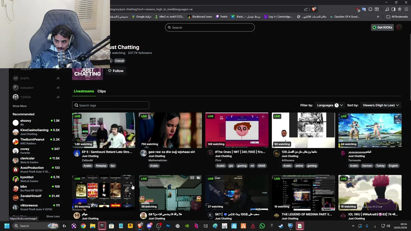This screenshot has height=231, width=411.
Task: Open WhatsApp from the taskbar
Action: pyautogui.click(x=262, y=226)
